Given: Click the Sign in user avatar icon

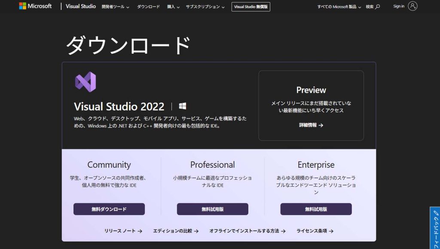Looking at the screenshot, I should [x=412, y=6].
